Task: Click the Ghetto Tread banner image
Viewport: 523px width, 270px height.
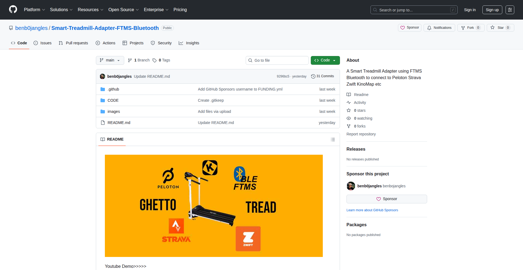Action: (214, 206)
